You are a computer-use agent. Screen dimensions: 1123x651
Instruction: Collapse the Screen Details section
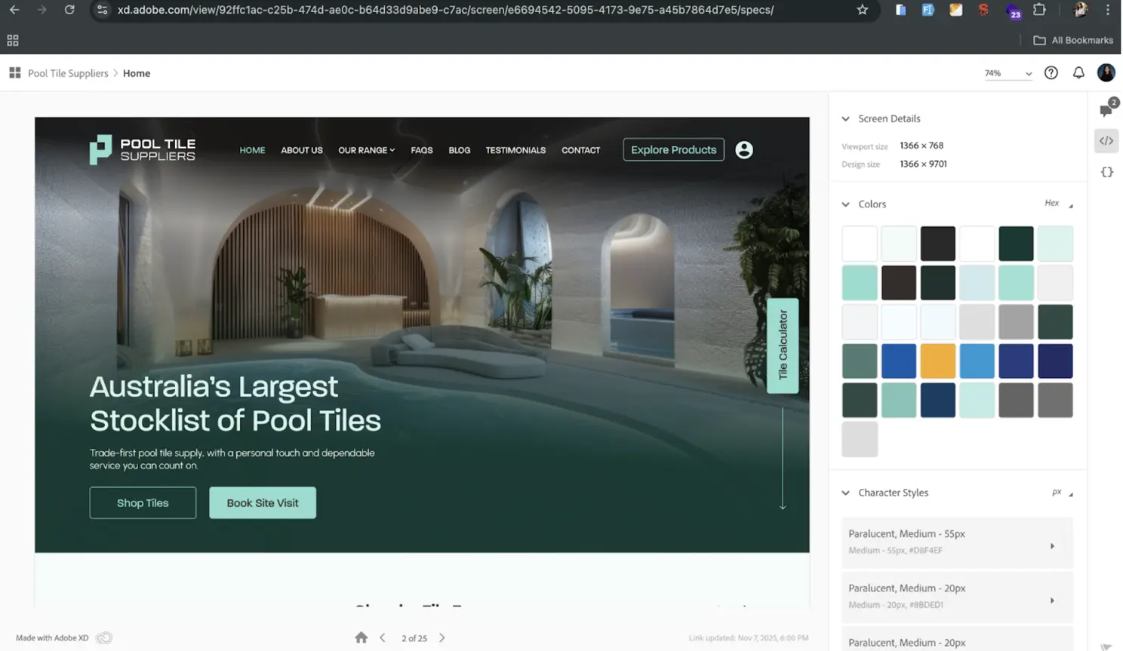tap(845, 119)
